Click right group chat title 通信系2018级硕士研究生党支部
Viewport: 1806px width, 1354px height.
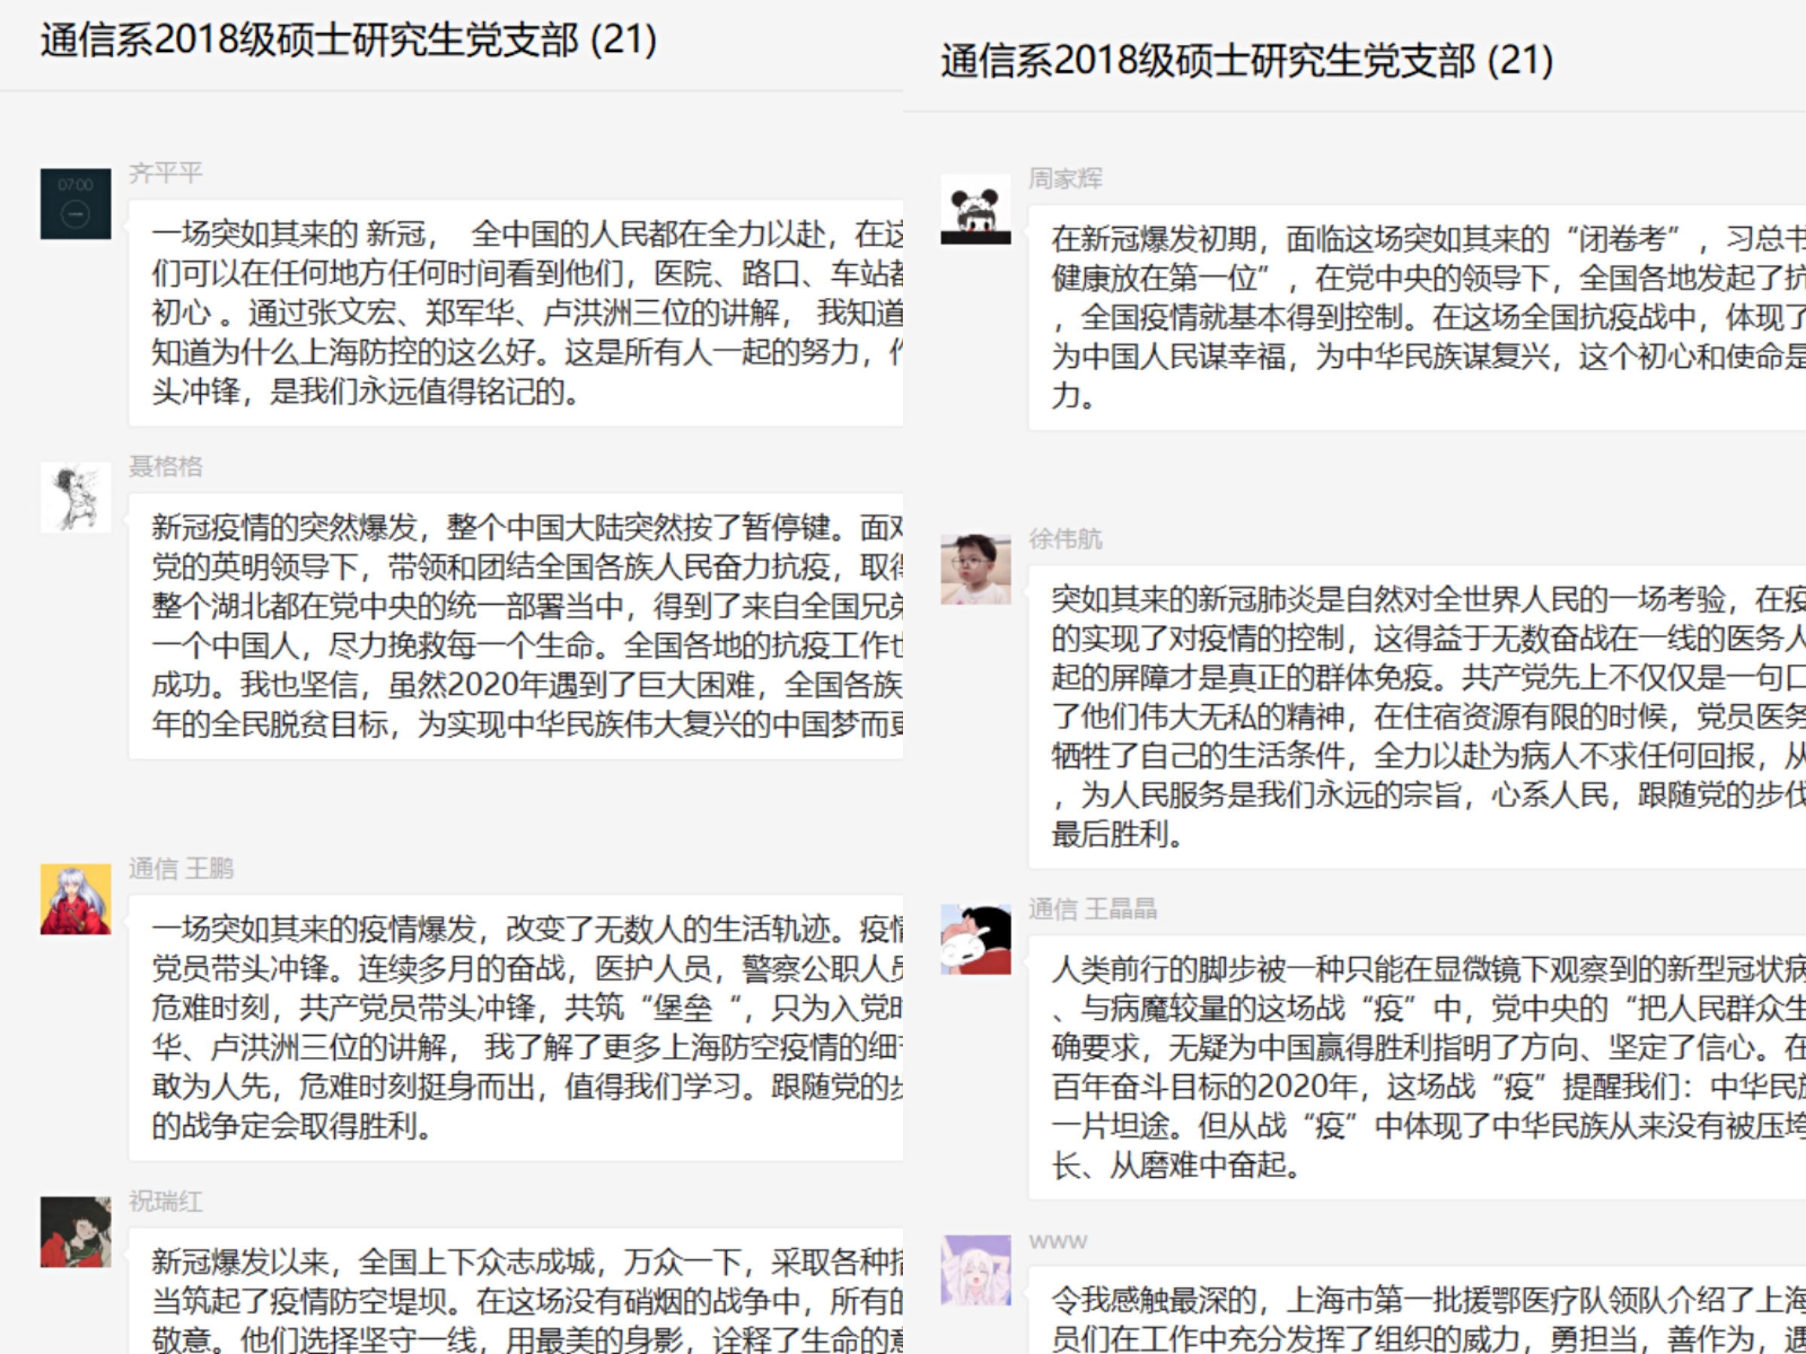1246,60
